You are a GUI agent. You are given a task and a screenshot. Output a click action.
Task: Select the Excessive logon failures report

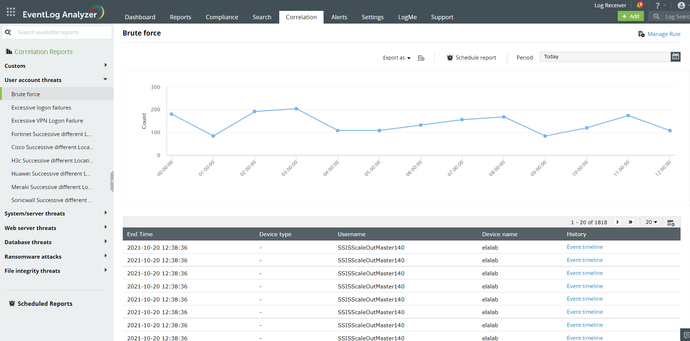coord(41,107)
